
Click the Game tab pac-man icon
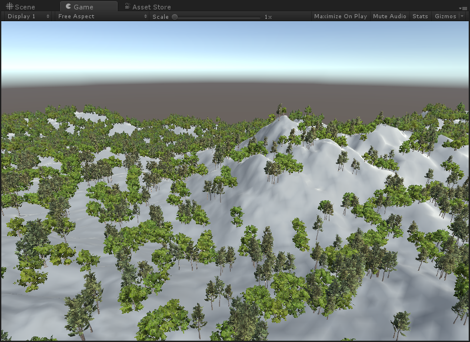point(68,6)
